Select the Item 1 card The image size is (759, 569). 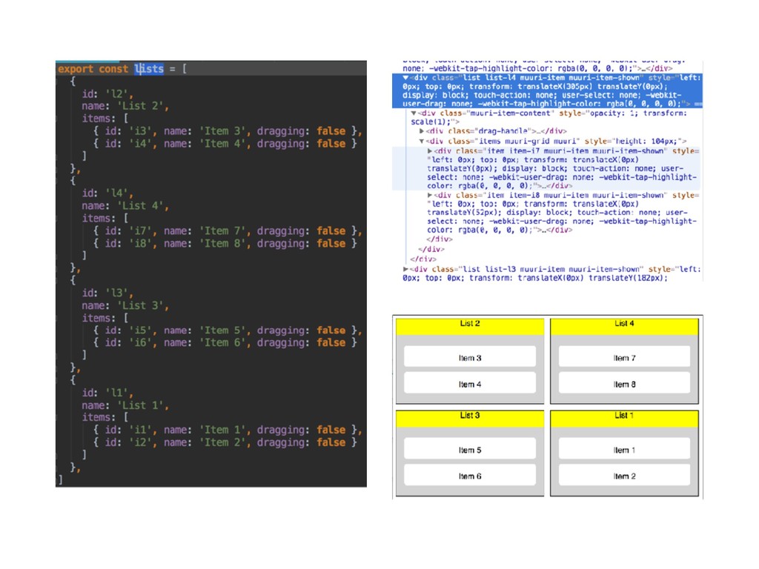[x=624, y=450]
